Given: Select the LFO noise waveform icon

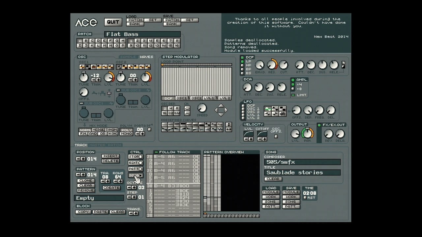Looking at the screenshot, I should coord(283,114).
